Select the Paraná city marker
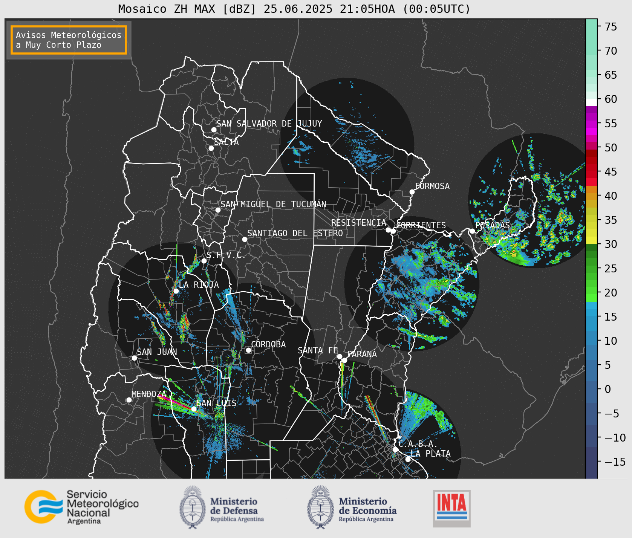This screenshot has width=632, height=538. coord(344,361)
